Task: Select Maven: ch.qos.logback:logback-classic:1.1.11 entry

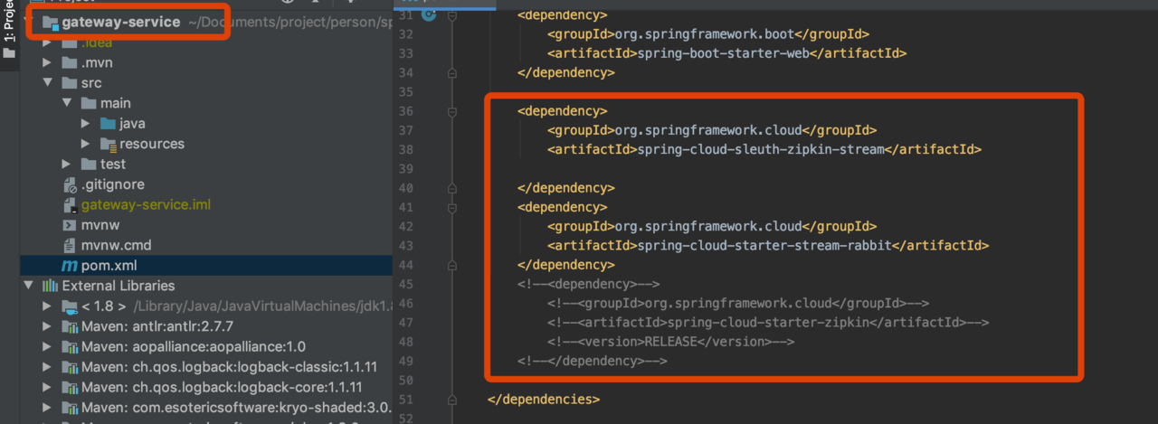Action: point(229,366)
